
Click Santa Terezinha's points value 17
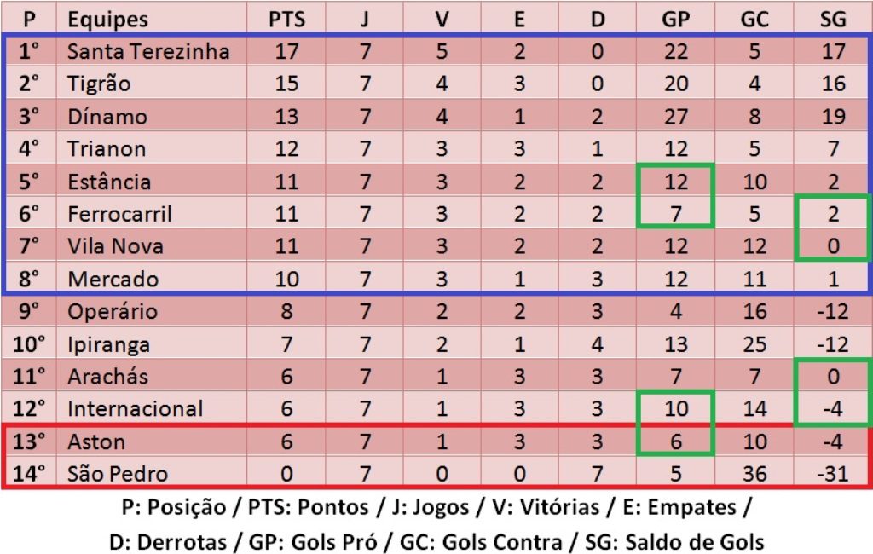pos(286,52)
